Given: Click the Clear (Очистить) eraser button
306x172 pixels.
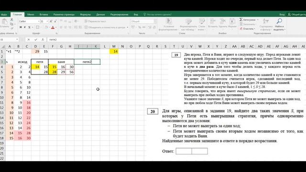Looking at the screenshot, I should point(247,29).
